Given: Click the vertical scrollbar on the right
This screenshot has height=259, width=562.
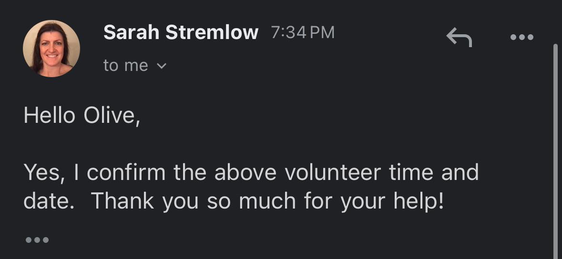Looking at the screenshot, I should [x=554, y=143].
